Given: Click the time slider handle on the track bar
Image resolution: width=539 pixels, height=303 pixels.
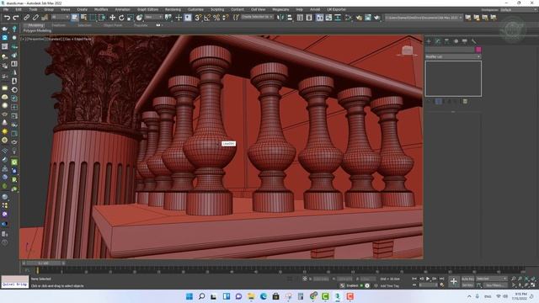Looking at the screenshot, I should pos(44,263).
